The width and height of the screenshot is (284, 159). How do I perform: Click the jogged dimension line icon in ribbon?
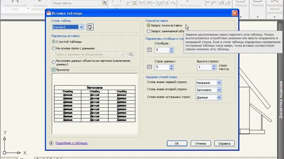174,3
